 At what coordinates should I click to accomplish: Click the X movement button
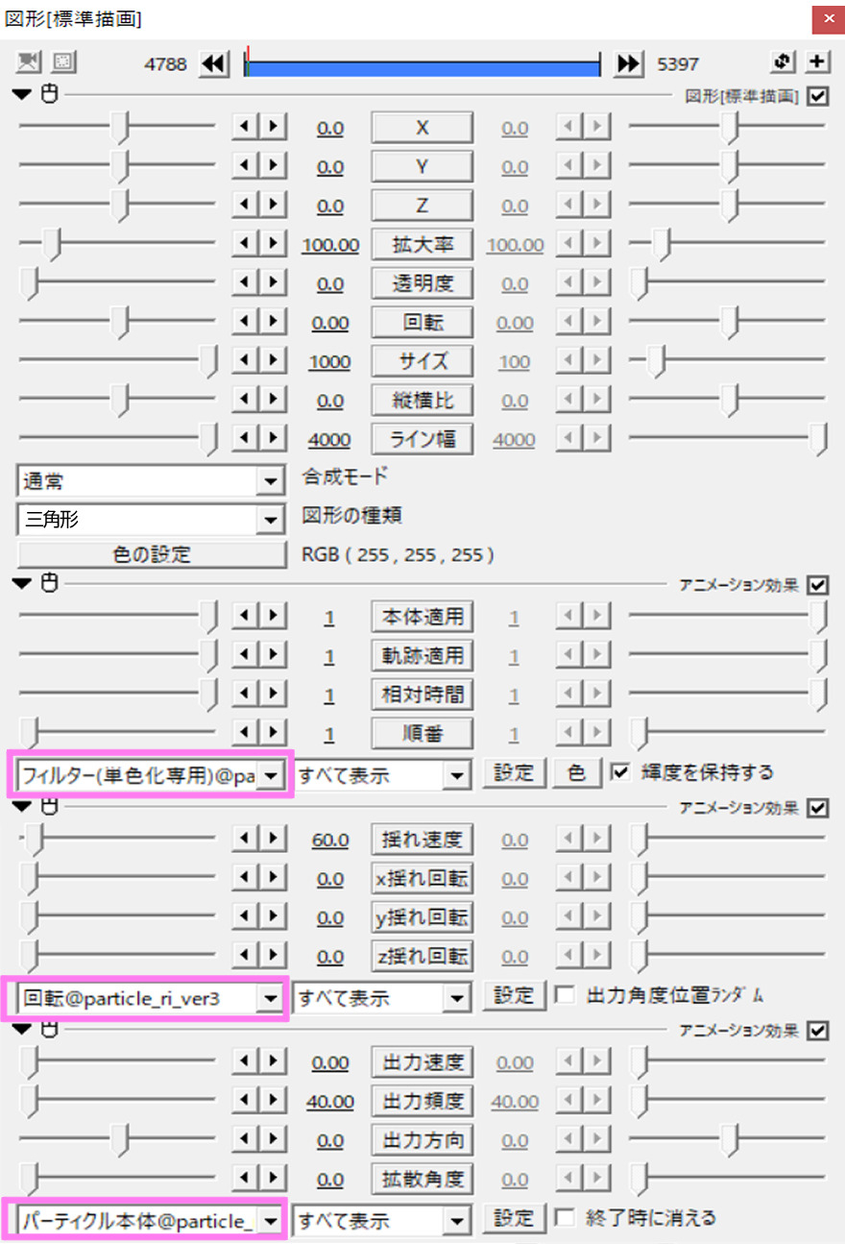click(x=422, y=128)
